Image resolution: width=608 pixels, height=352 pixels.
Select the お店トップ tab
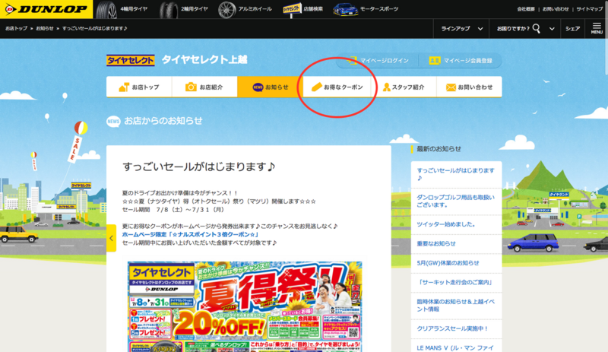(139, 87)
